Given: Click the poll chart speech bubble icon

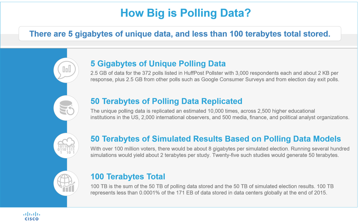Looking at the screenshot, I should pyautogui.click(x=67, y=69).
